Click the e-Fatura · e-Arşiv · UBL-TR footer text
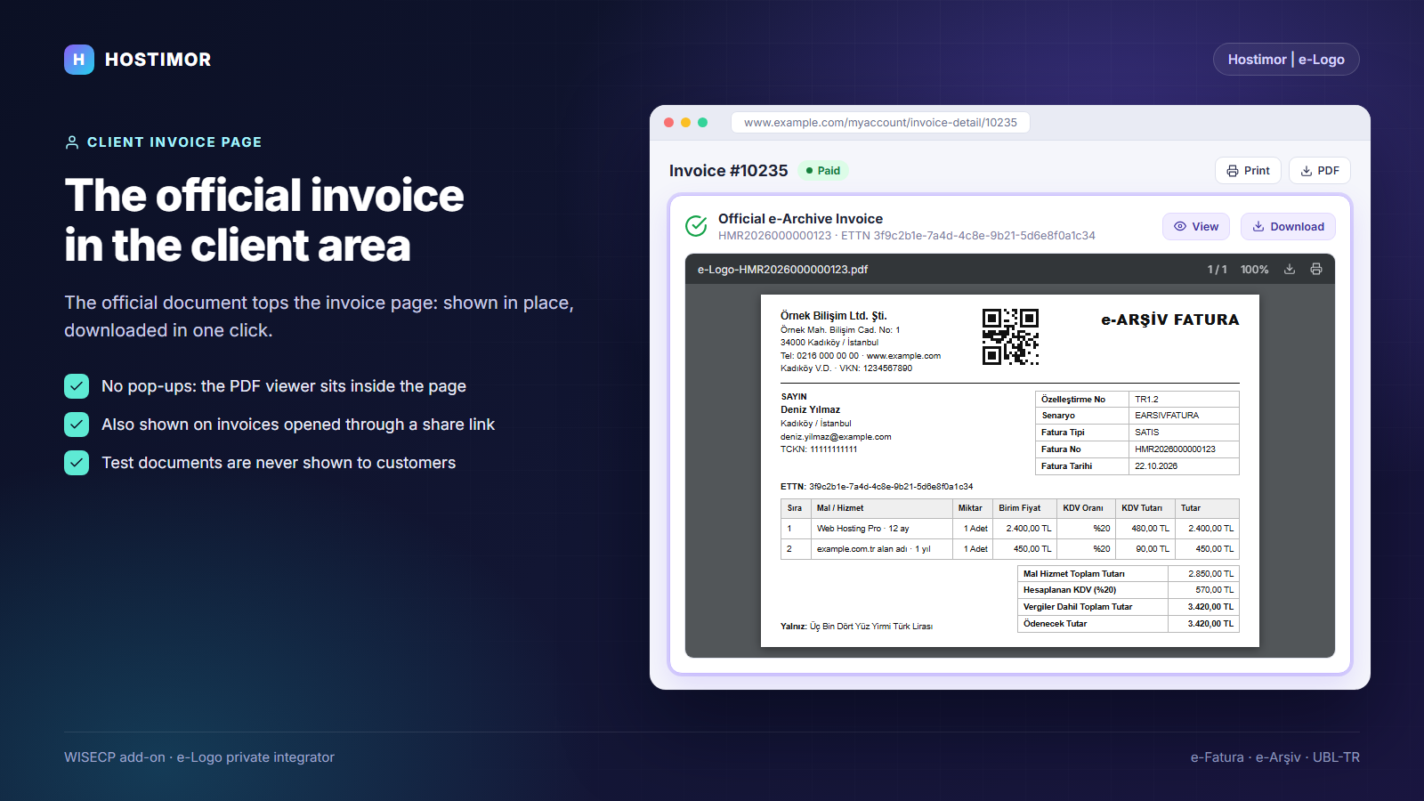The height and width of the screenshot is (801, 1424). [x=1275, y=757]
